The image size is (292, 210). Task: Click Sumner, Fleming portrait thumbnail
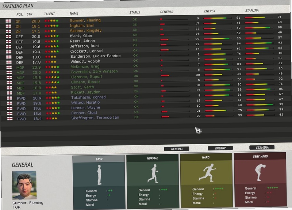point(24,185)
